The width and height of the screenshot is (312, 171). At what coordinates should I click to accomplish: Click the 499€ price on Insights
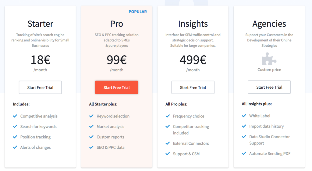[x=193, y=60]
